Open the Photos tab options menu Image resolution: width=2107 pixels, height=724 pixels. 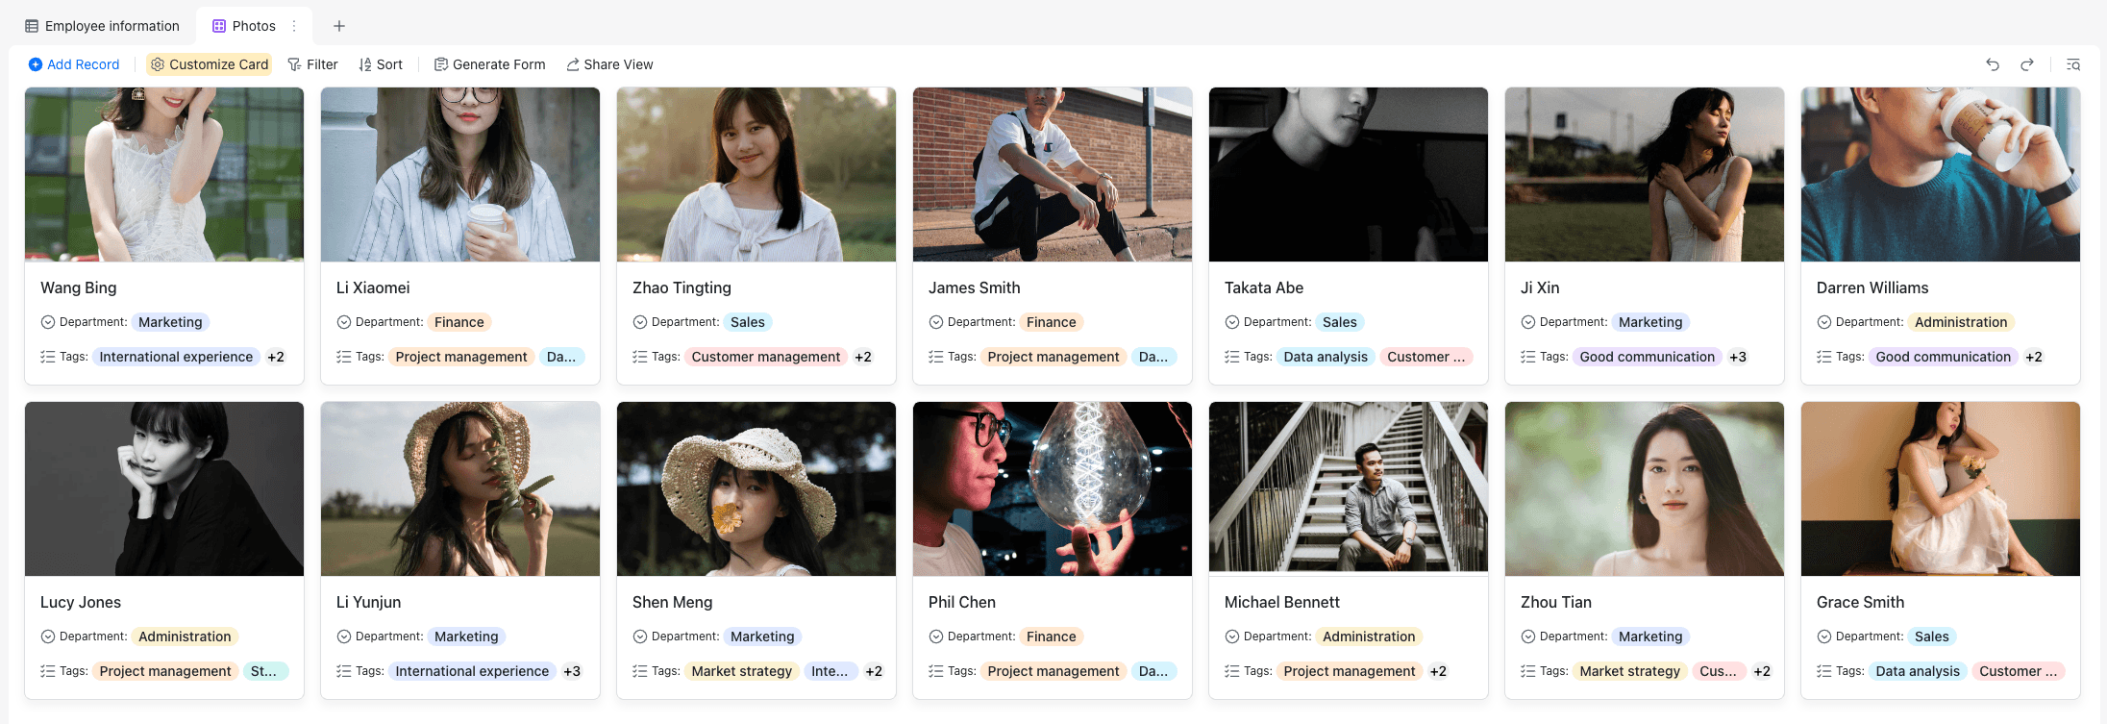(x=294, y=26)
